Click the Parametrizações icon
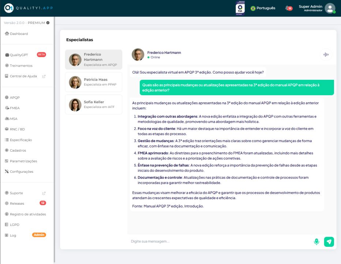 (7, 161)
